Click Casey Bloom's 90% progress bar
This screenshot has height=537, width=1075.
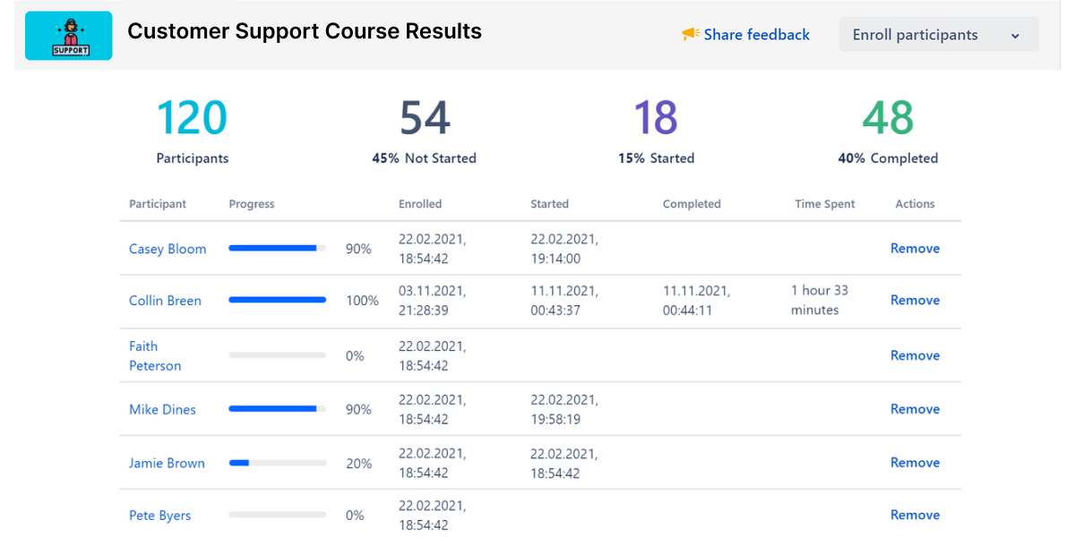[278, 248]
